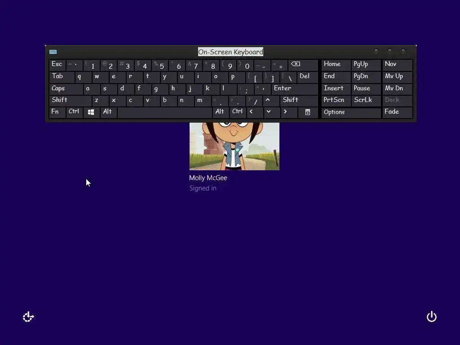This screenshot has height=345, width=460.
Task: Click the letter p key
Action: (x=237, y=76)
